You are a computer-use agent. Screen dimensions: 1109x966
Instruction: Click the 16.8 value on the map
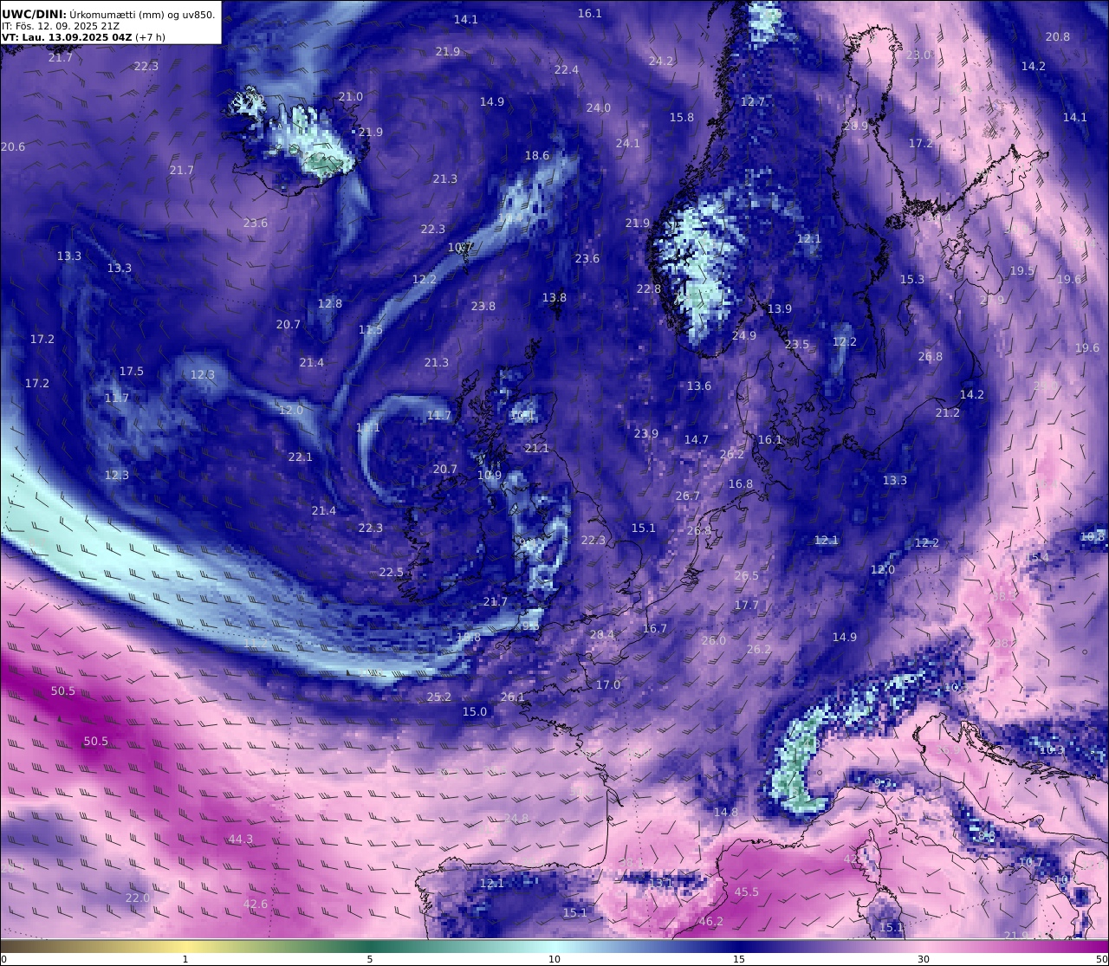(741, 483)
